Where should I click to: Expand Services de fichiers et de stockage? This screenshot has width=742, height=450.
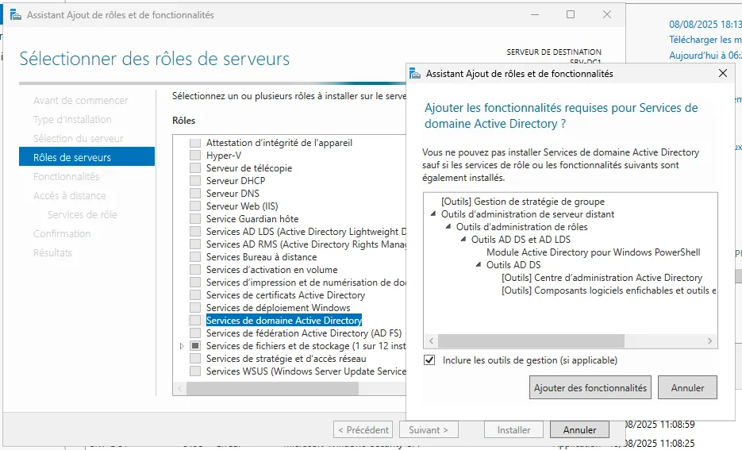182,346
